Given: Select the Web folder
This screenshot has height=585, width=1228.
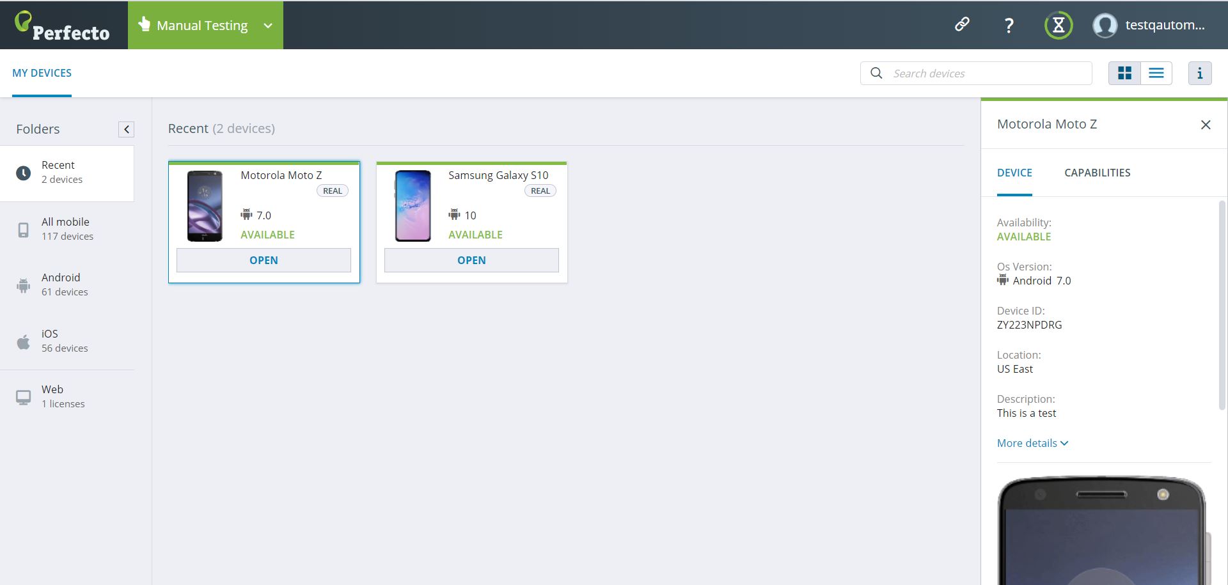Looking at the screenshot, I should tap(67, 397).
